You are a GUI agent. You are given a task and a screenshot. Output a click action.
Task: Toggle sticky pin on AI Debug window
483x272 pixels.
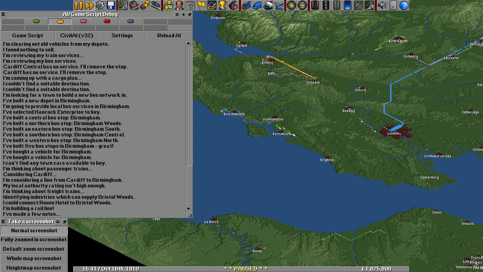pos(190,15)
